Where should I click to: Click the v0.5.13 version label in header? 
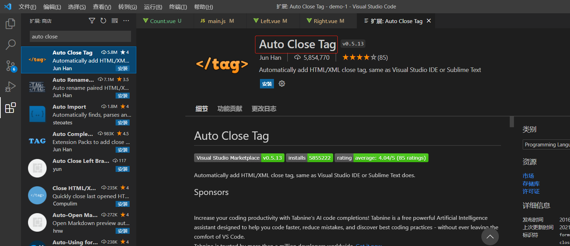point(353,44)
